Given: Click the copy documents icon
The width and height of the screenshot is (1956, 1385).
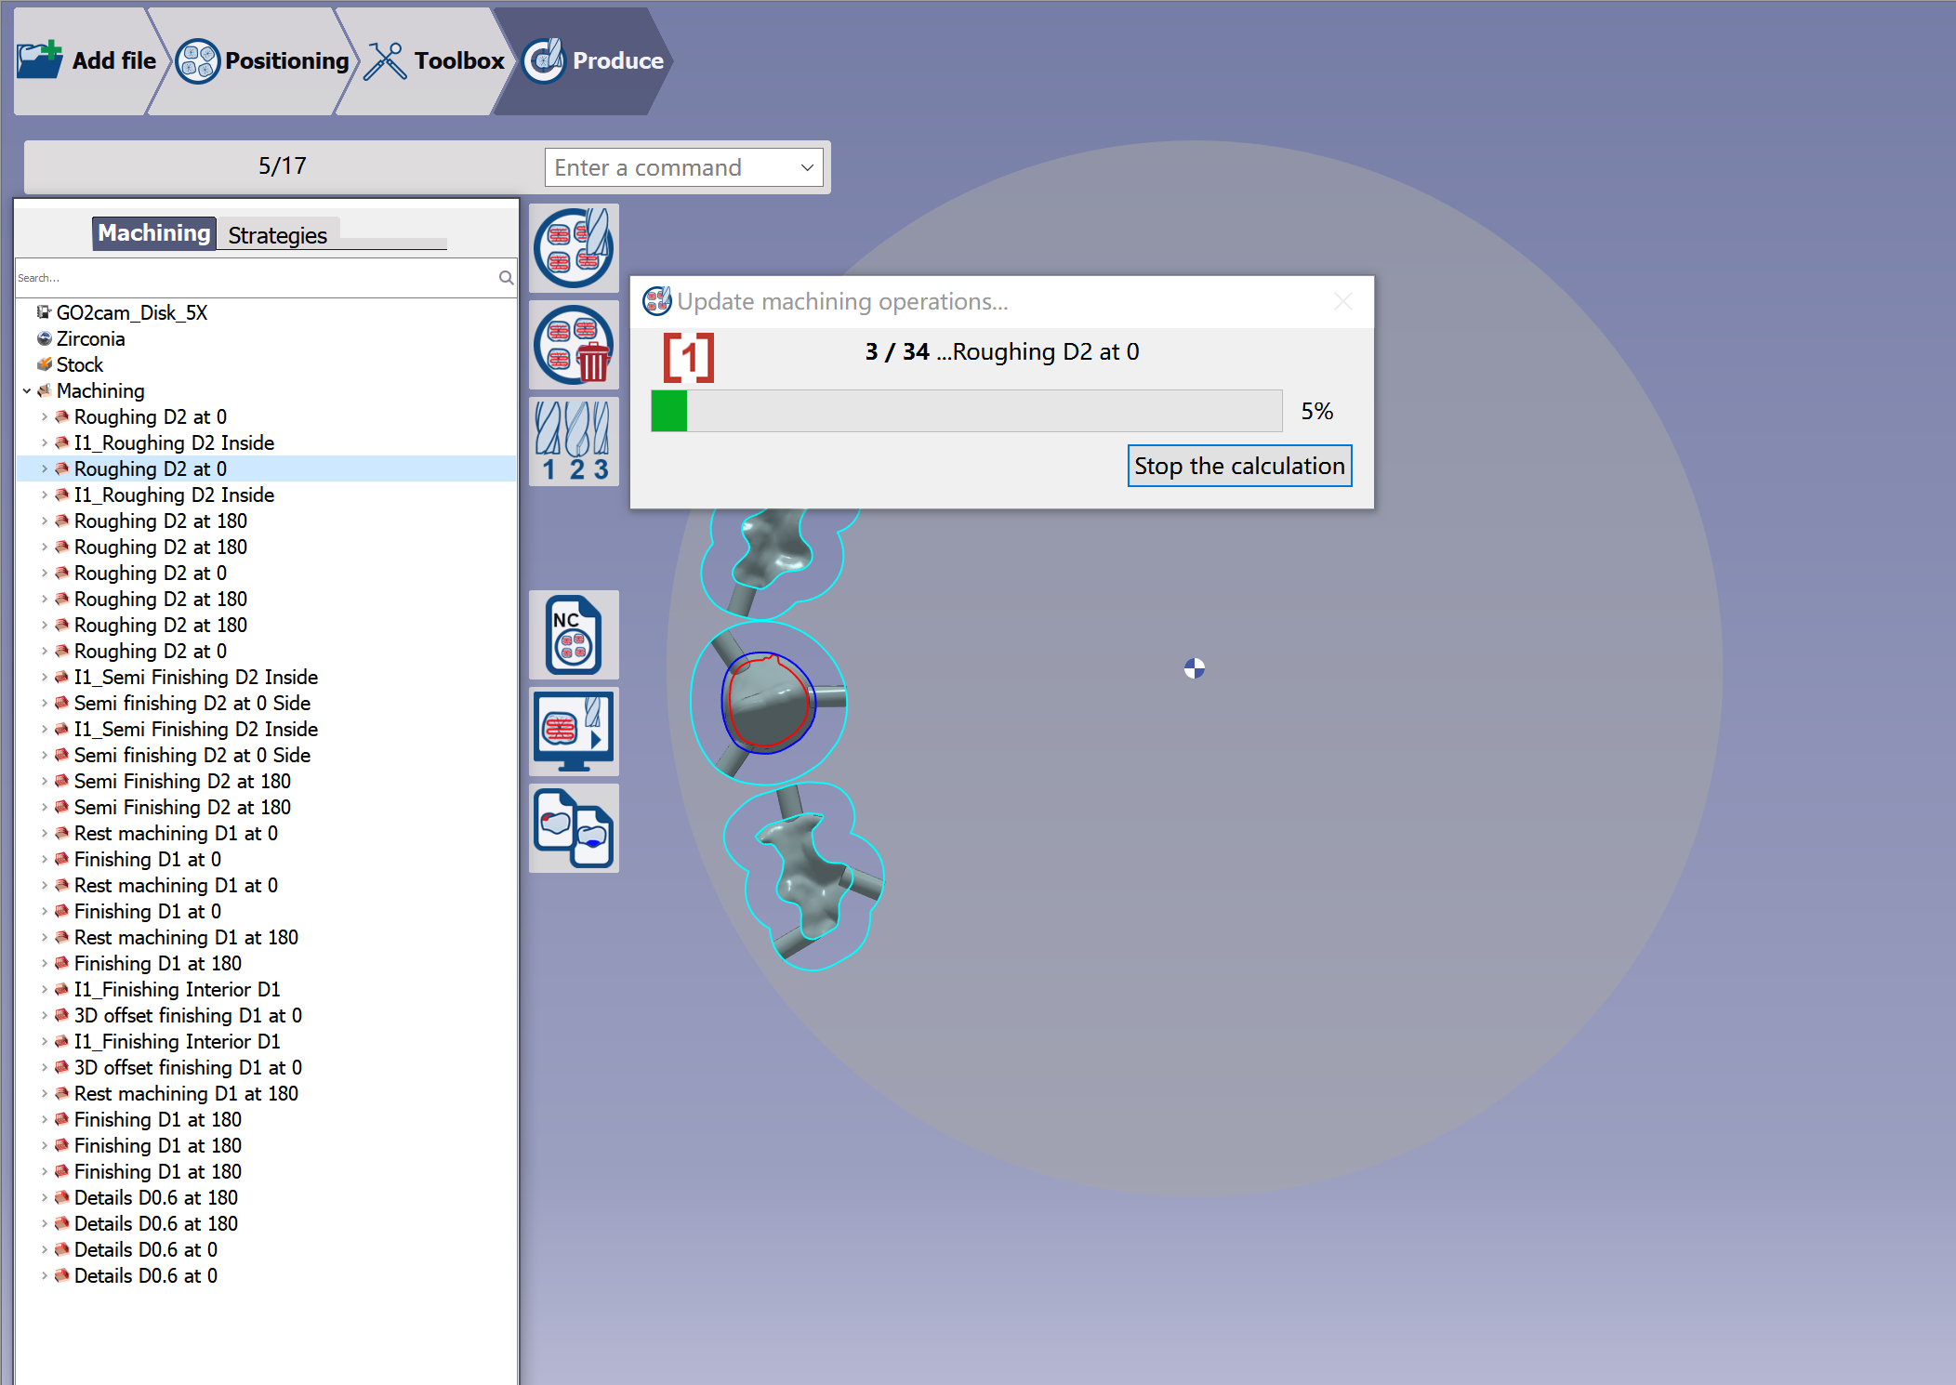Looking at the screenshot, I should pyautogui.click(x=574, y=828).
